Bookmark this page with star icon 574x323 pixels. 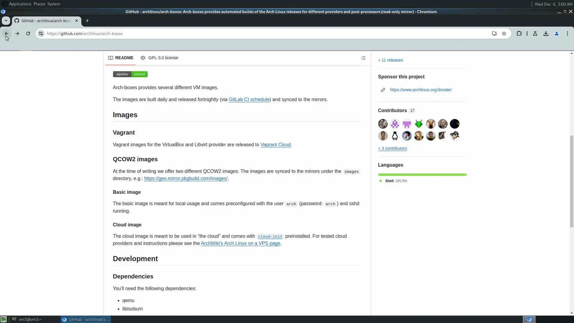(x=504, y=33)
